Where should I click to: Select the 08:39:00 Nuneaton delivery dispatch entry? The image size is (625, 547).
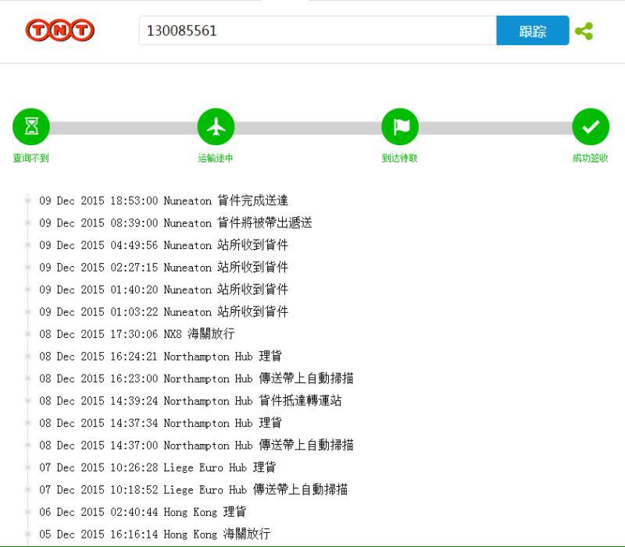(176, 223)
